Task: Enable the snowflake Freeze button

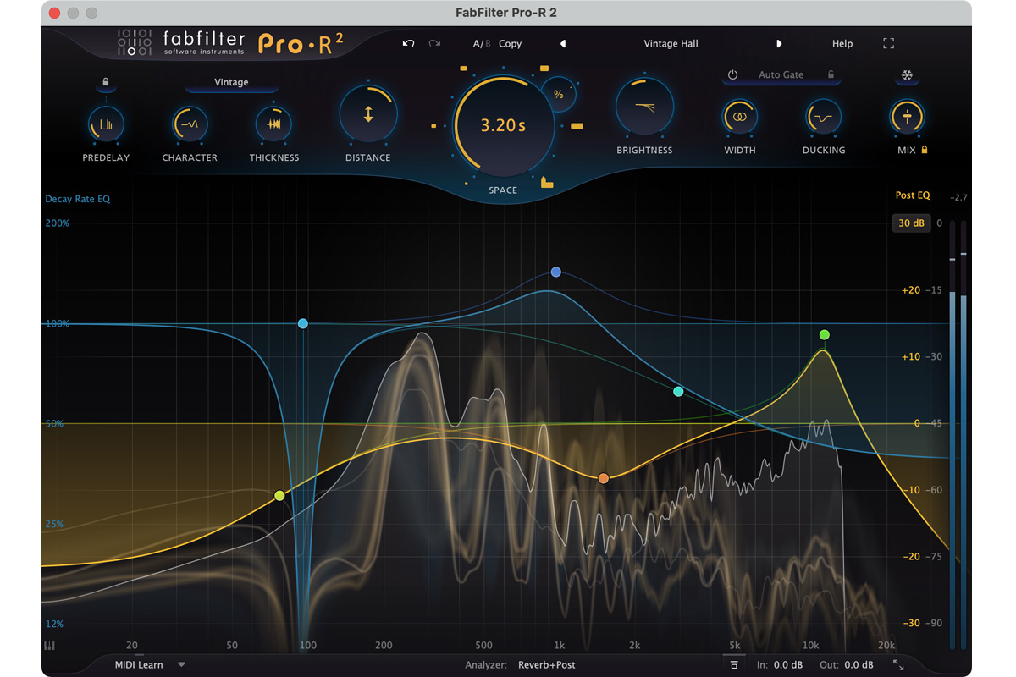Action: coord(907,76)
